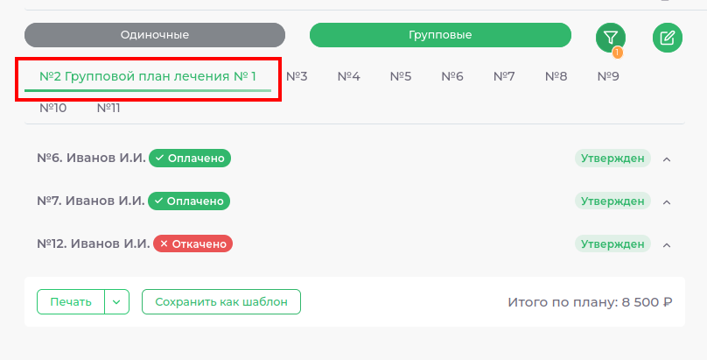Open plan tab №9
Viewport: 707px width, 360px height.
(608, 77)
